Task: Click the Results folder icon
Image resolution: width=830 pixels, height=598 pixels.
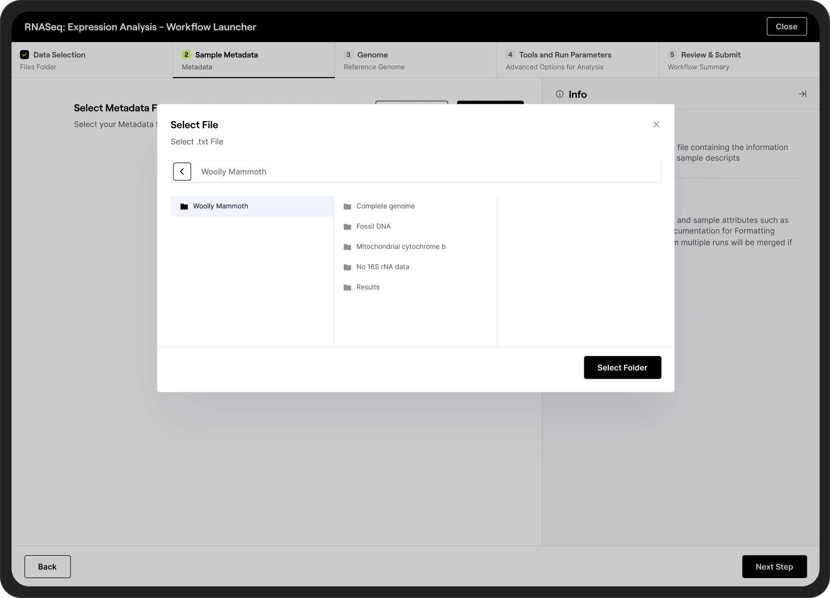Action: 347,287
